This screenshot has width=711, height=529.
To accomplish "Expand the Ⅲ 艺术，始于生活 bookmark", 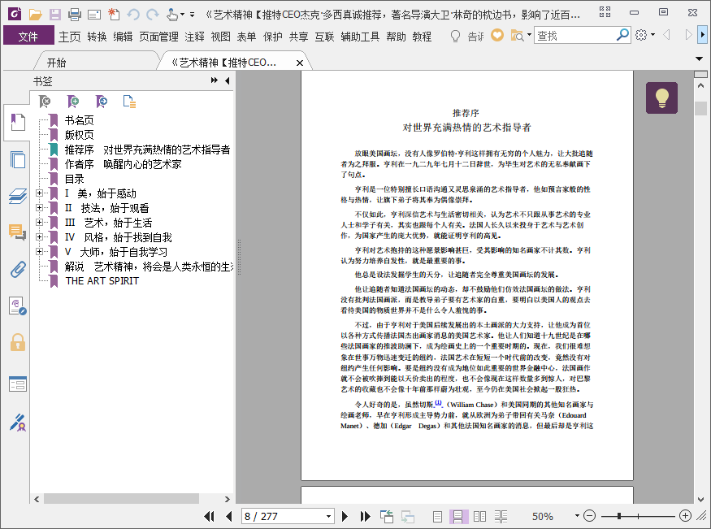I will (x=40, y=222).
